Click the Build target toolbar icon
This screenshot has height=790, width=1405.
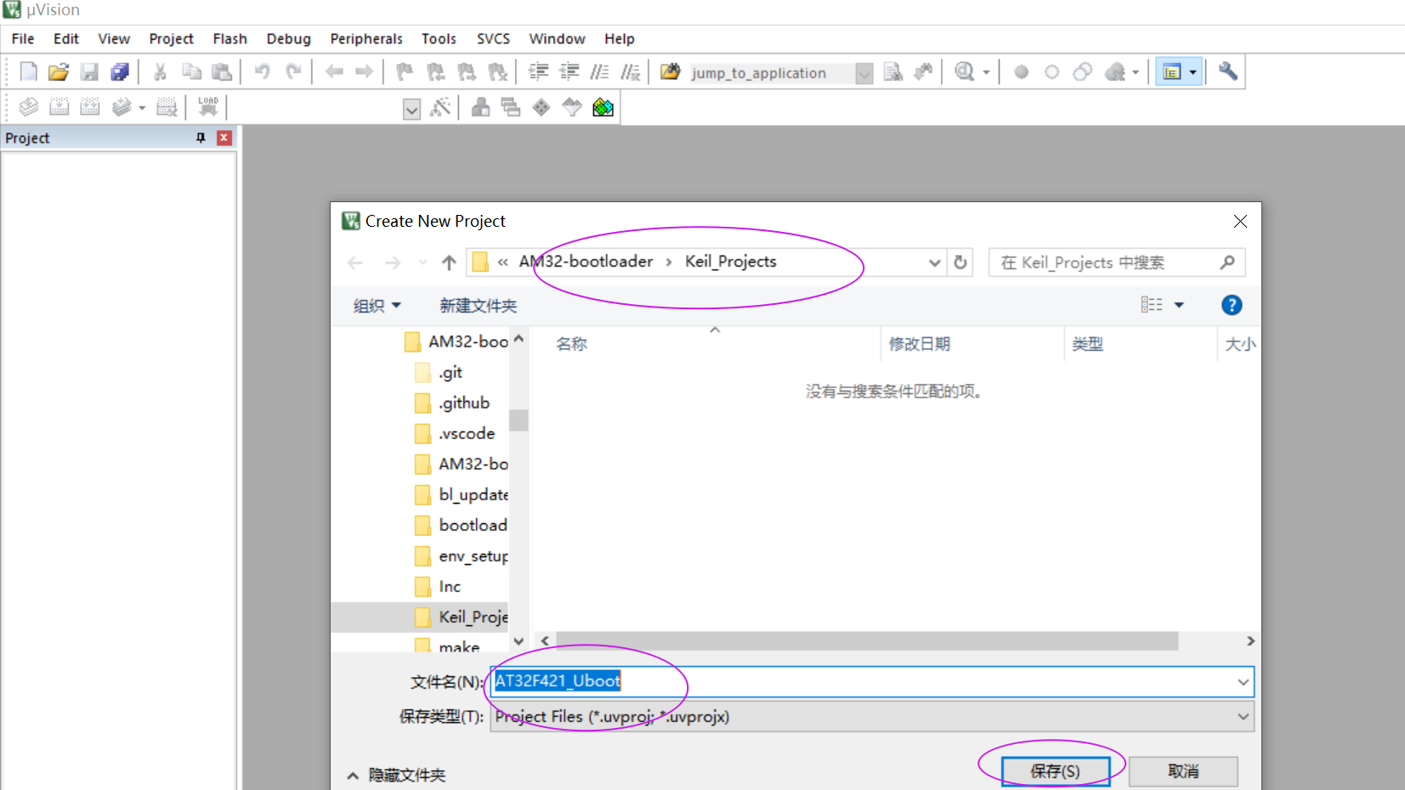click(59, 107)
